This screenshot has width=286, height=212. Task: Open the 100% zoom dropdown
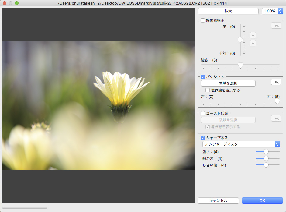[272, 11]
